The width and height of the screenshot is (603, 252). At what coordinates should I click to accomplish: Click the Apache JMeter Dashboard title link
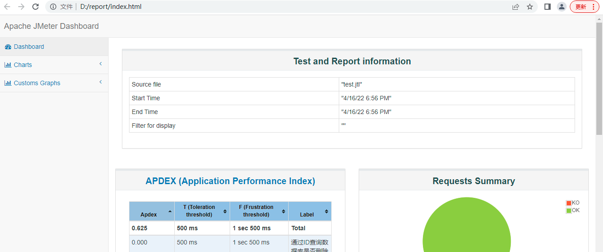point(51,26)
